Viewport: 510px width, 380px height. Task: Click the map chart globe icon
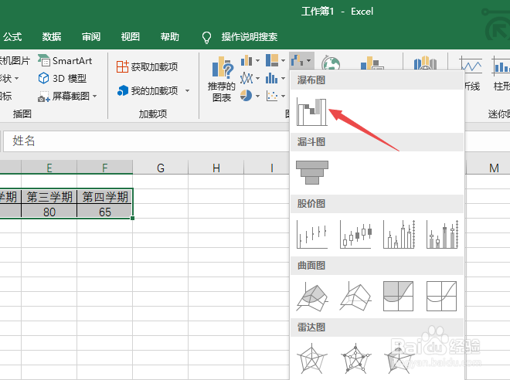coord(331,63)
